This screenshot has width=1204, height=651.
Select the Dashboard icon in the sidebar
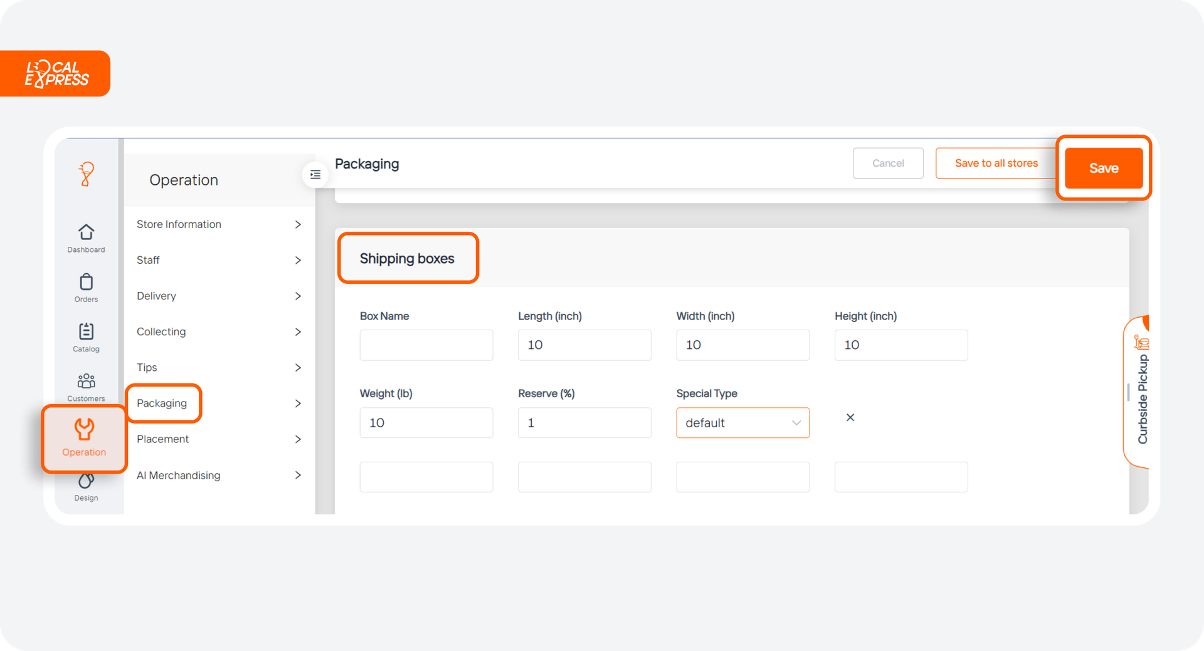pos(86,233)
